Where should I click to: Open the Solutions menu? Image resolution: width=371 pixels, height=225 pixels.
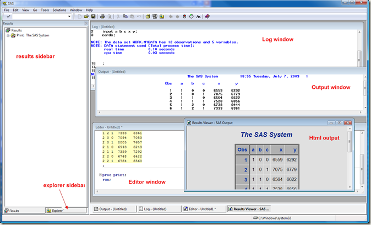tap(59, 10)
